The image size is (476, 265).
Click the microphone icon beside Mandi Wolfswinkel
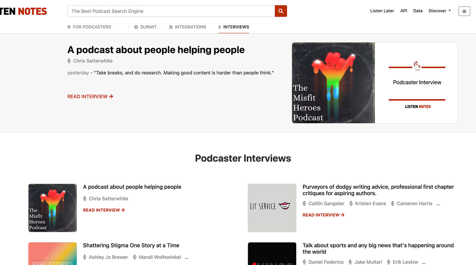click(x=135, y=257)
